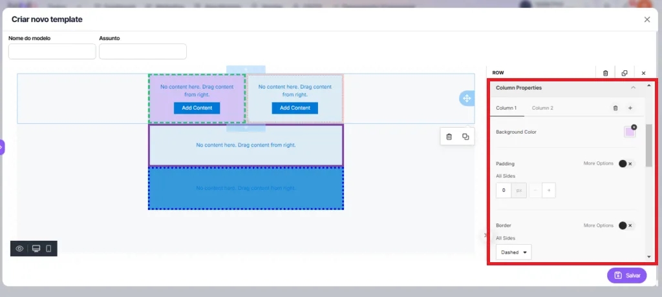Switch to mobile preview icon
Viewport: 662px width, 297px height.
click(48, 249)
